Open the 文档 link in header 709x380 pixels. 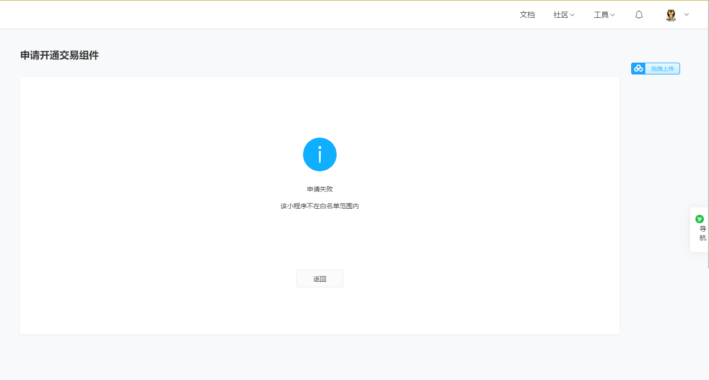coord(527,15)
